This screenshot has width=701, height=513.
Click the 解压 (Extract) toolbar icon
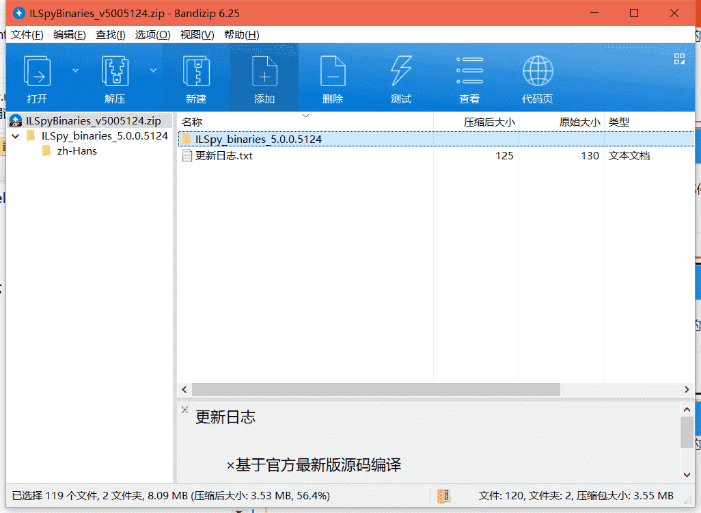click(115, 72)
